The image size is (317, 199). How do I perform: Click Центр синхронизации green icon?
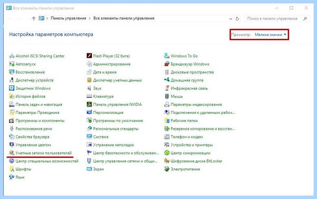pyautogui.click(x=167, y=153)
